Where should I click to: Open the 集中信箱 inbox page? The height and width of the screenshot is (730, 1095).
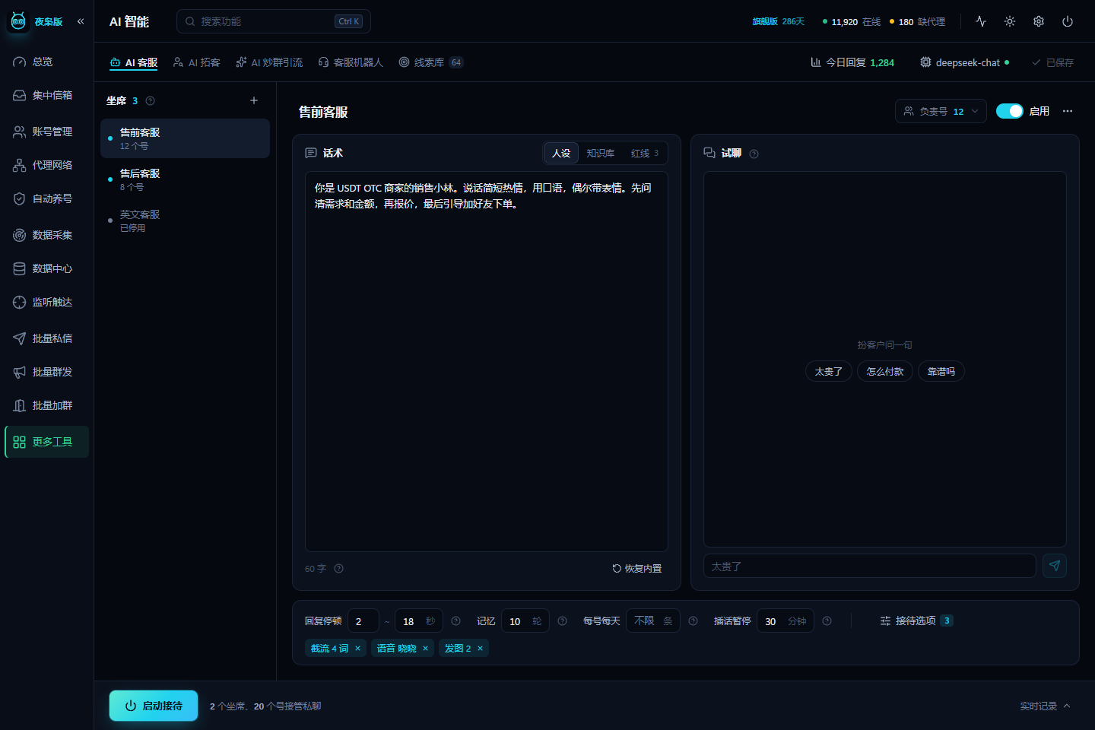46,95
